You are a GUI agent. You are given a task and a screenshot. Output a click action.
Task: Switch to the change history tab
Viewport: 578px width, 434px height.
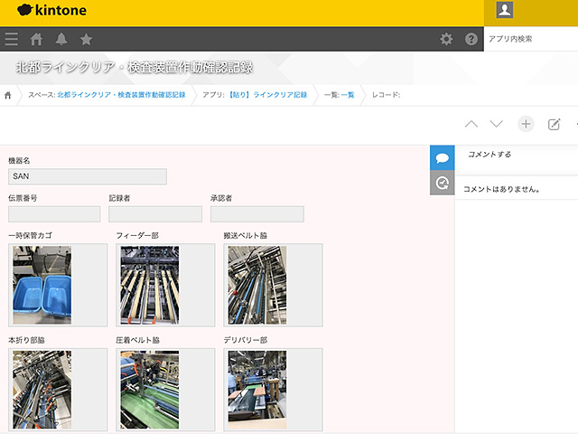(x=442, y=183)
